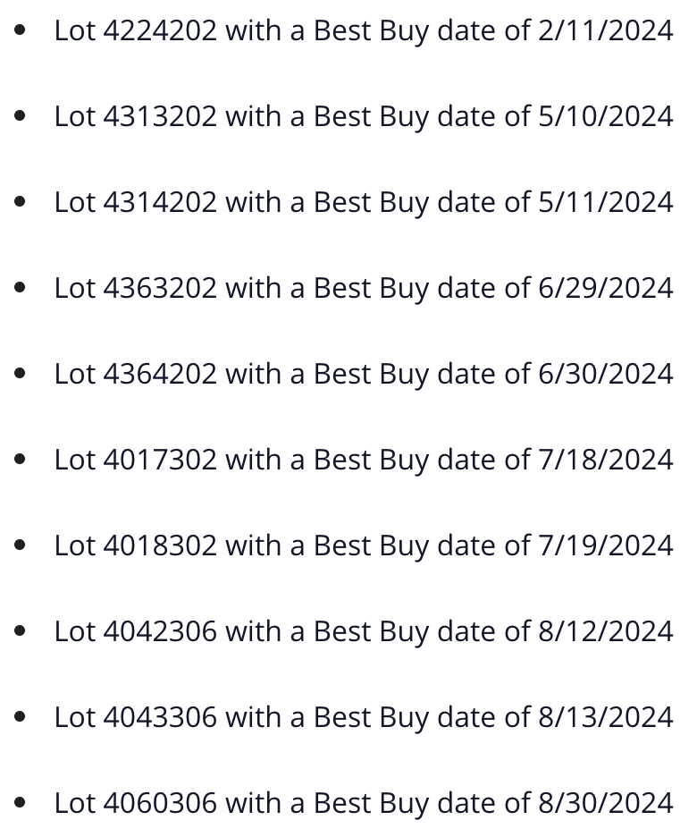
Task: Click the bullet before Lot 4224202
Action: coord(21,30)
